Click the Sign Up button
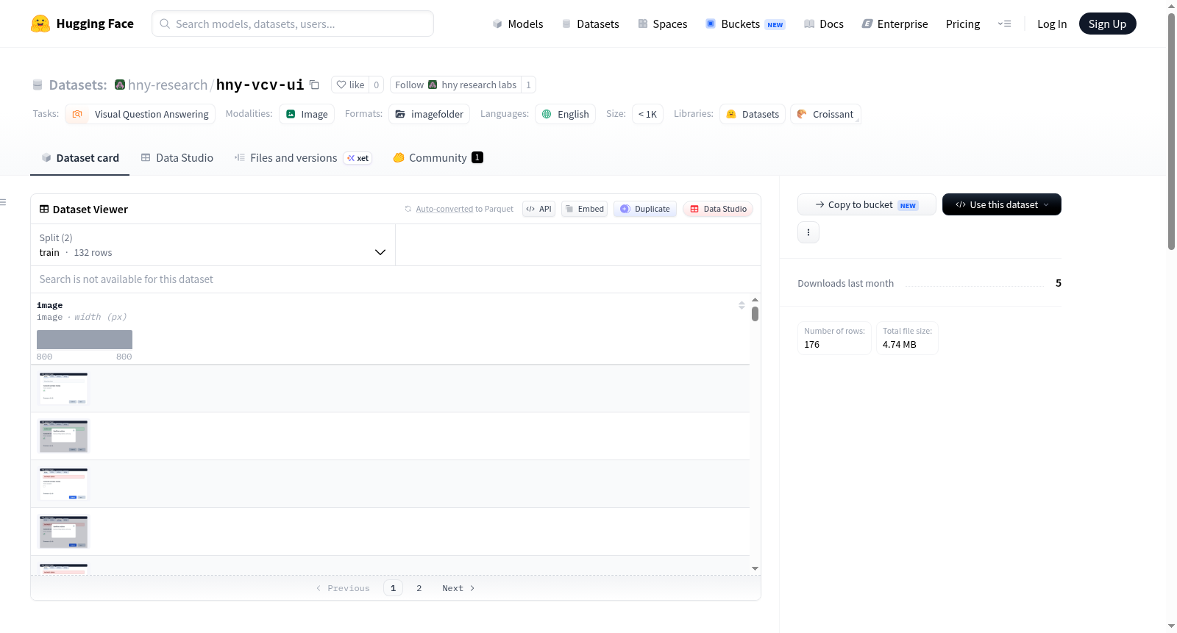 pyautogui.click(x=1107, y=24)
